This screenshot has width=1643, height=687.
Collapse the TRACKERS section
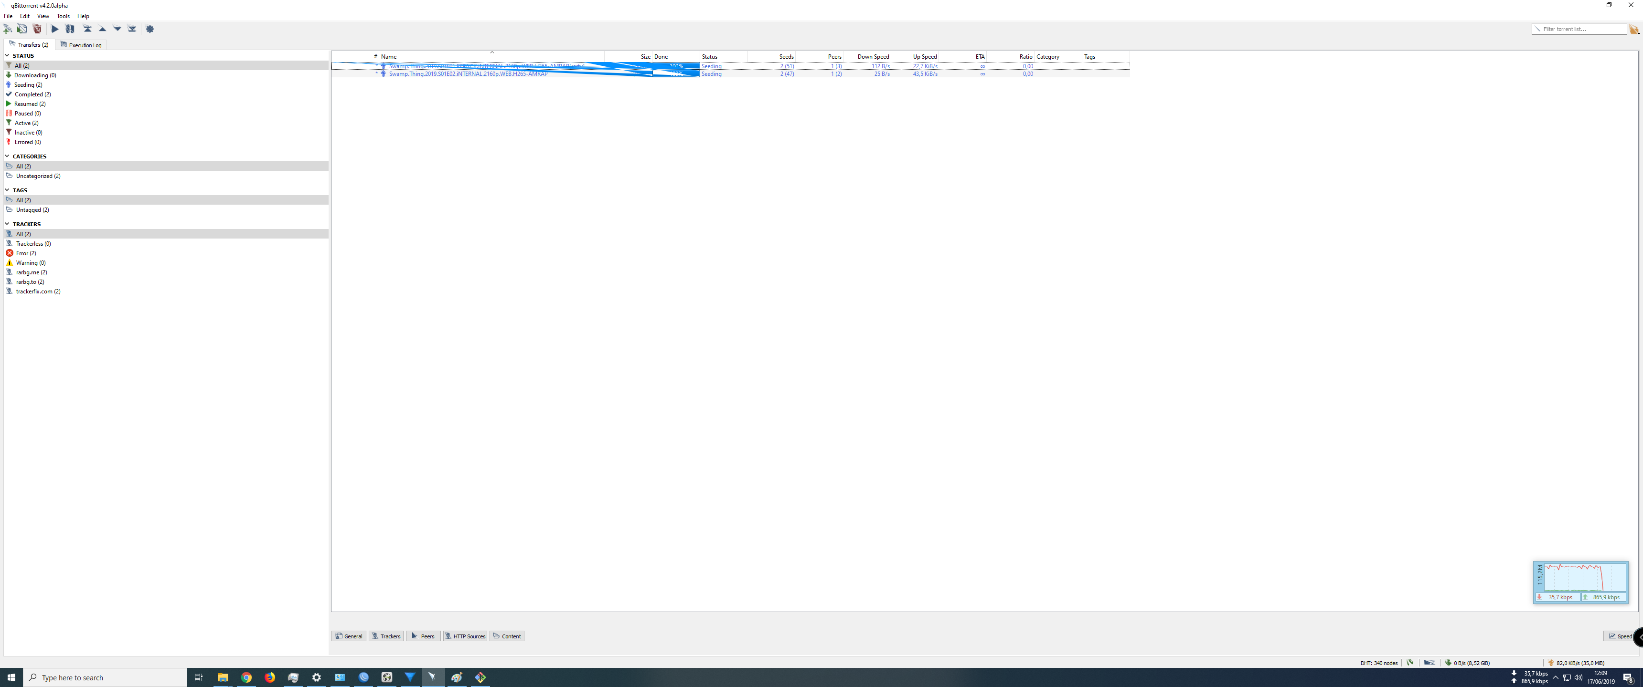pos(7,224)
